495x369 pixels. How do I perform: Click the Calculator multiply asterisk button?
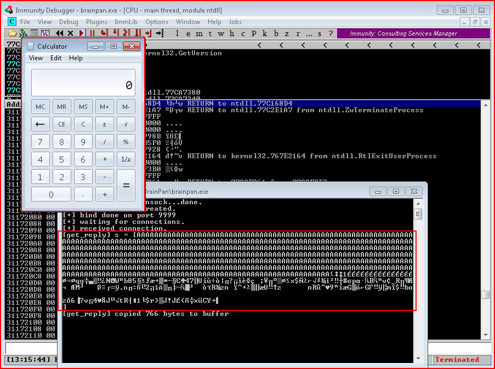[x=105, y=159]
